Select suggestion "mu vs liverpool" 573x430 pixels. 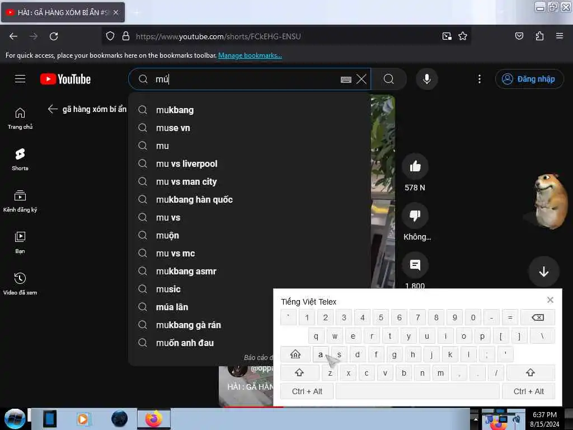point(249,164)
